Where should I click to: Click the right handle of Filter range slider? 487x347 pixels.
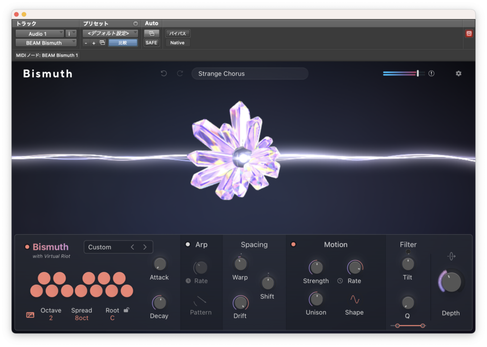point(423,326)
